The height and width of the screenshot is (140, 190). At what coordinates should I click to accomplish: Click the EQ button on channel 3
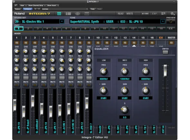(x=35, y=43)
